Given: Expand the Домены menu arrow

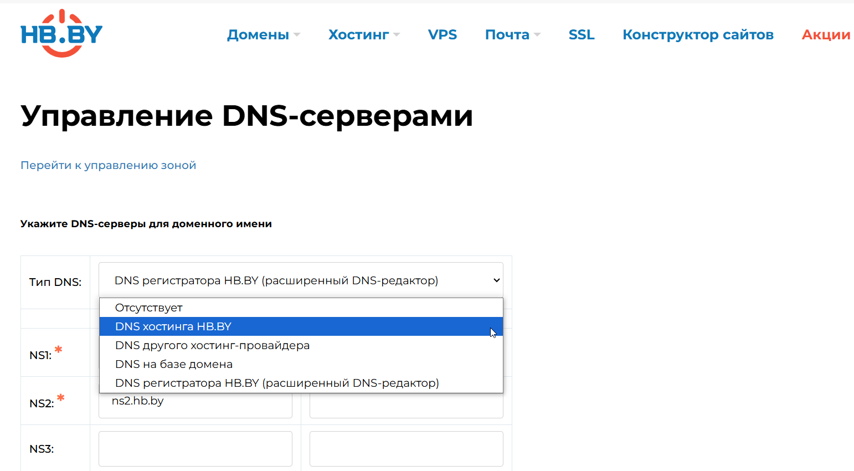Looking at the screenshot, I should tap(297, 35).
